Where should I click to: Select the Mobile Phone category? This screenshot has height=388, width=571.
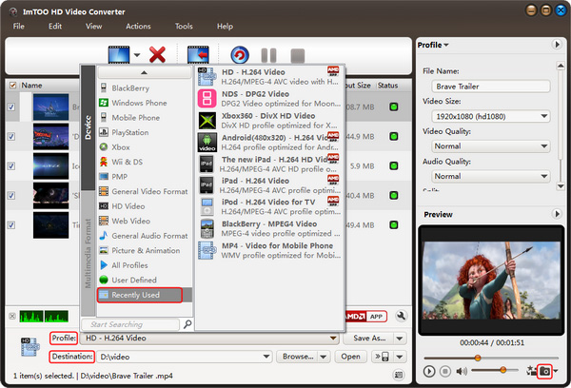tap(145, 118)
